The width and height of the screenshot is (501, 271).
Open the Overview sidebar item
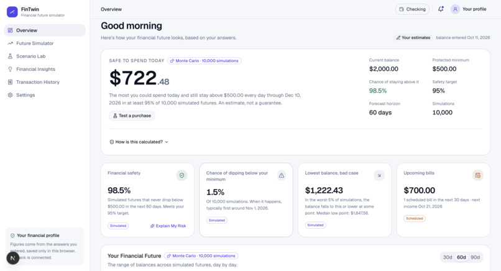point(45,30)
